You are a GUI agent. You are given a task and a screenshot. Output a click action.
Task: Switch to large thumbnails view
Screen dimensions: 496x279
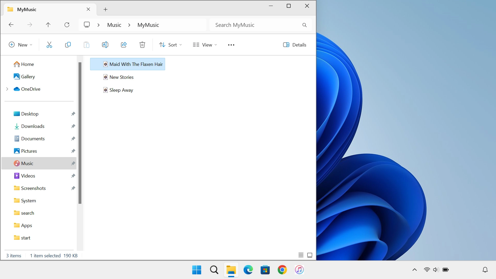(x=309, y=255)
